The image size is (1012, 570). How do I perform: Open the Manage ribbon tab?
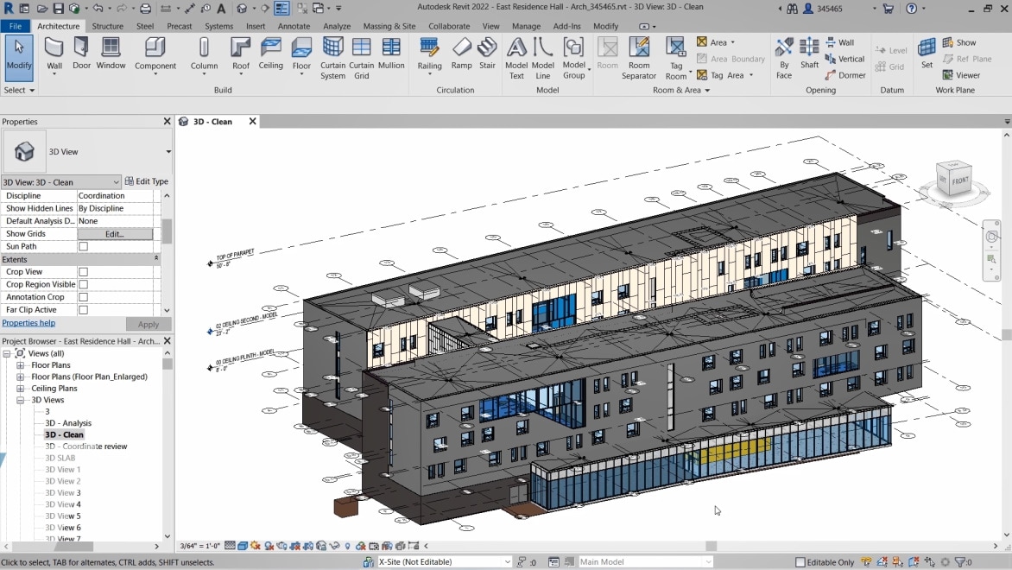(526, 26)
